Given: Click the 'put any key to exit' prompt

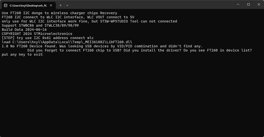Looking at the screenshot, I should pos(22,55).
